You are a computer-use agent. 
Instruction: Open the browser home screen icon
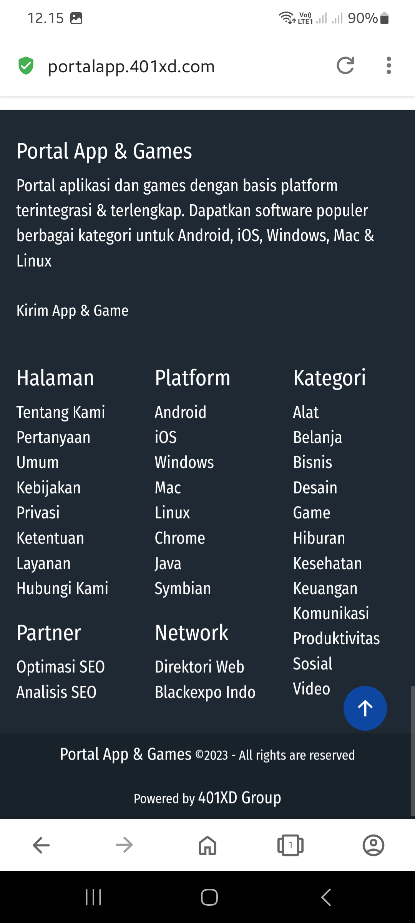tap(207, 845)
